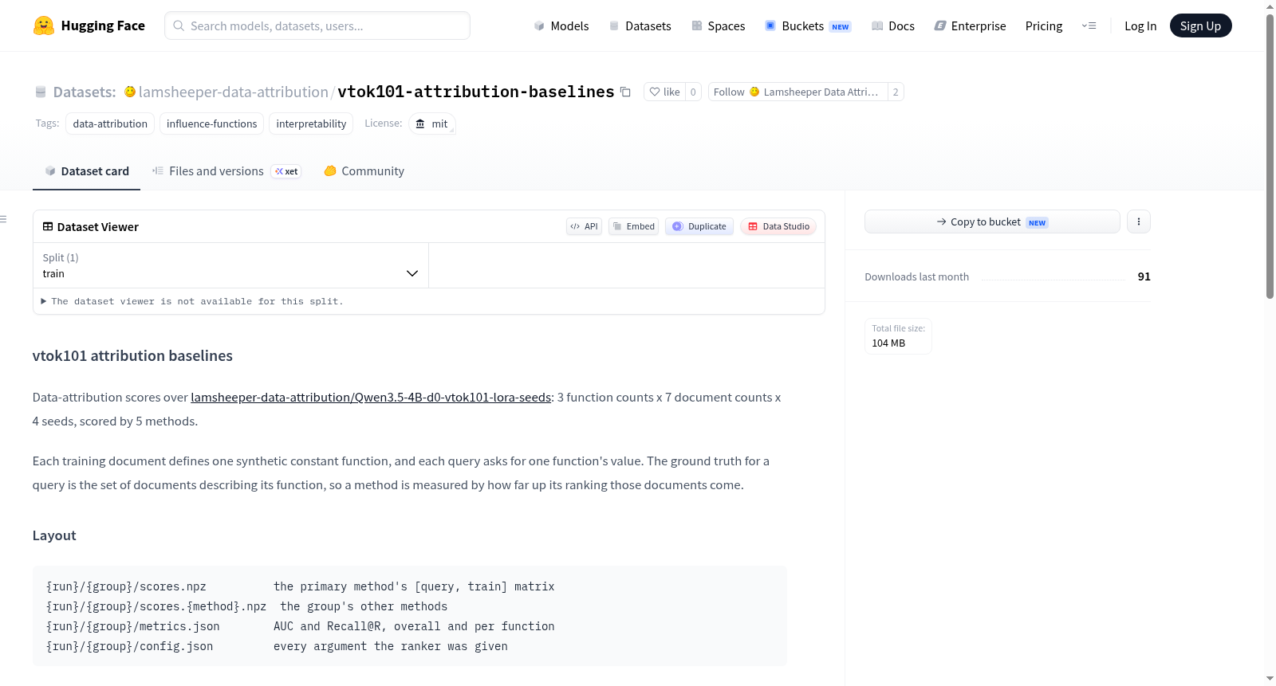Click the {run}/{group}/config.json line
Screen dimensions: 1276x686
click(x=277, y=646)
